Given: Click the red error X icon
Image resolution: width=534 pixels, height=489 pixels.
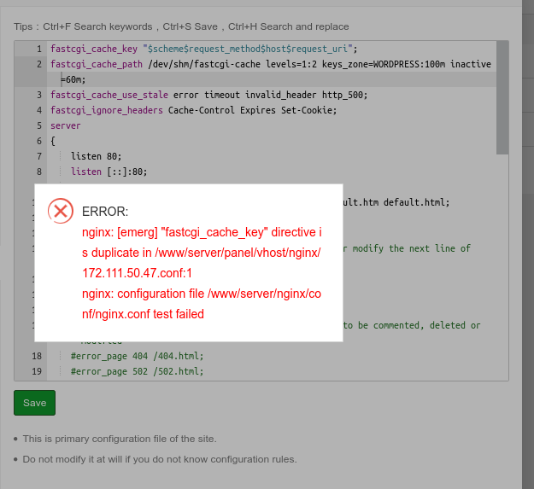Looking at the screenshot, I should [x=60, y=211].
